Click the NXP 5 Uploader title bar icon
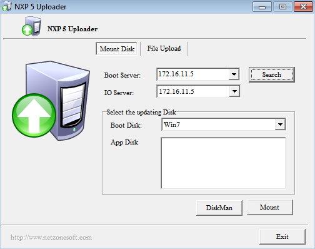 point(7,6)
